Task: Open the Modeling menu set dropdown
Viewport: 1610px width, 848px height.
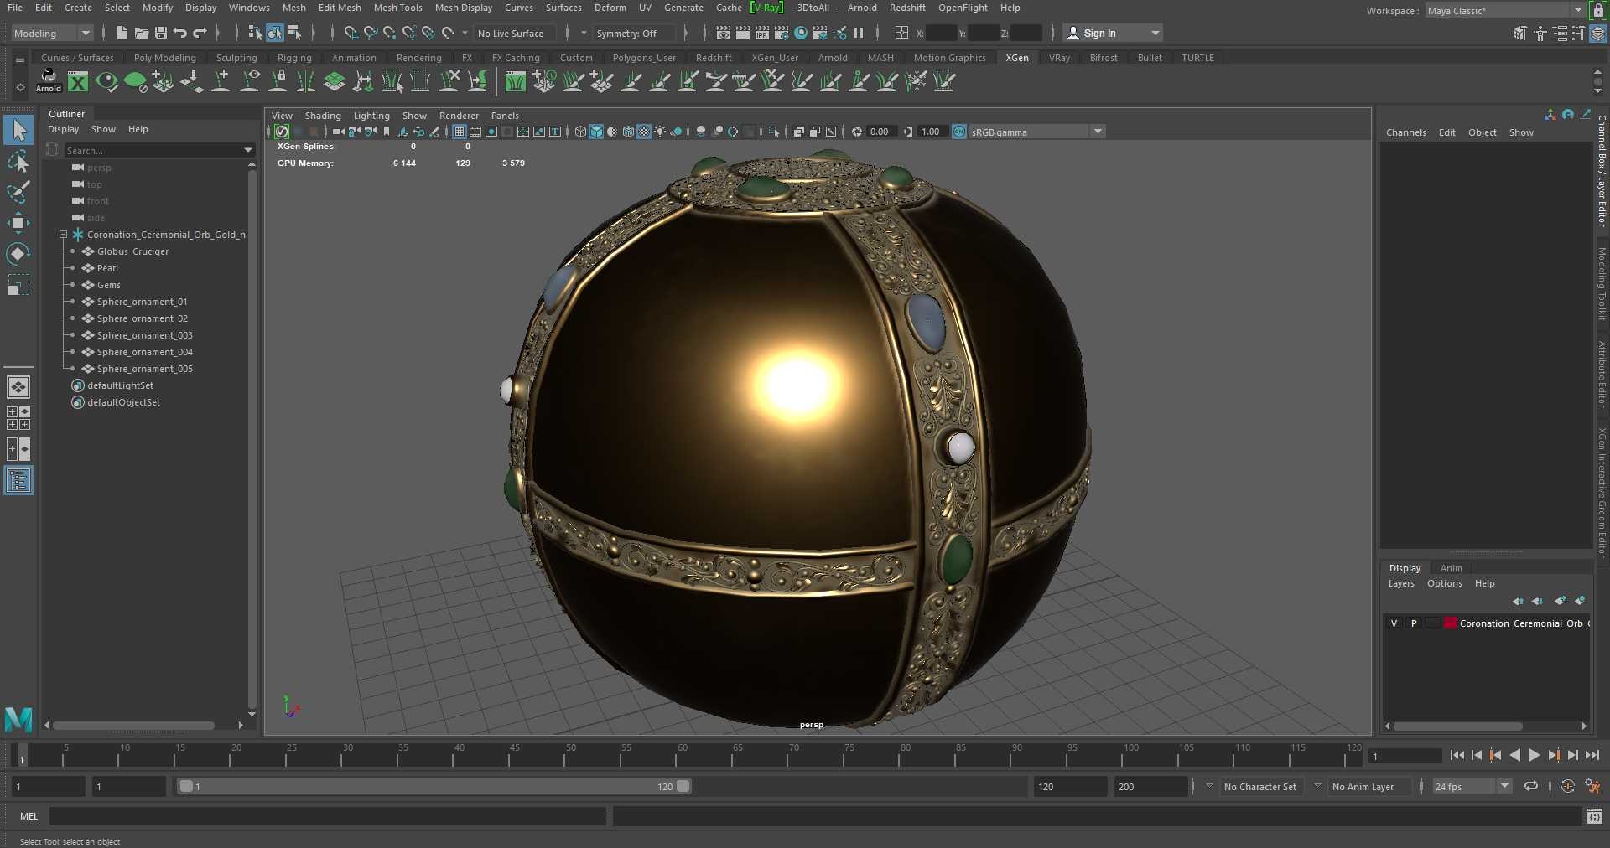Action: 52,34
